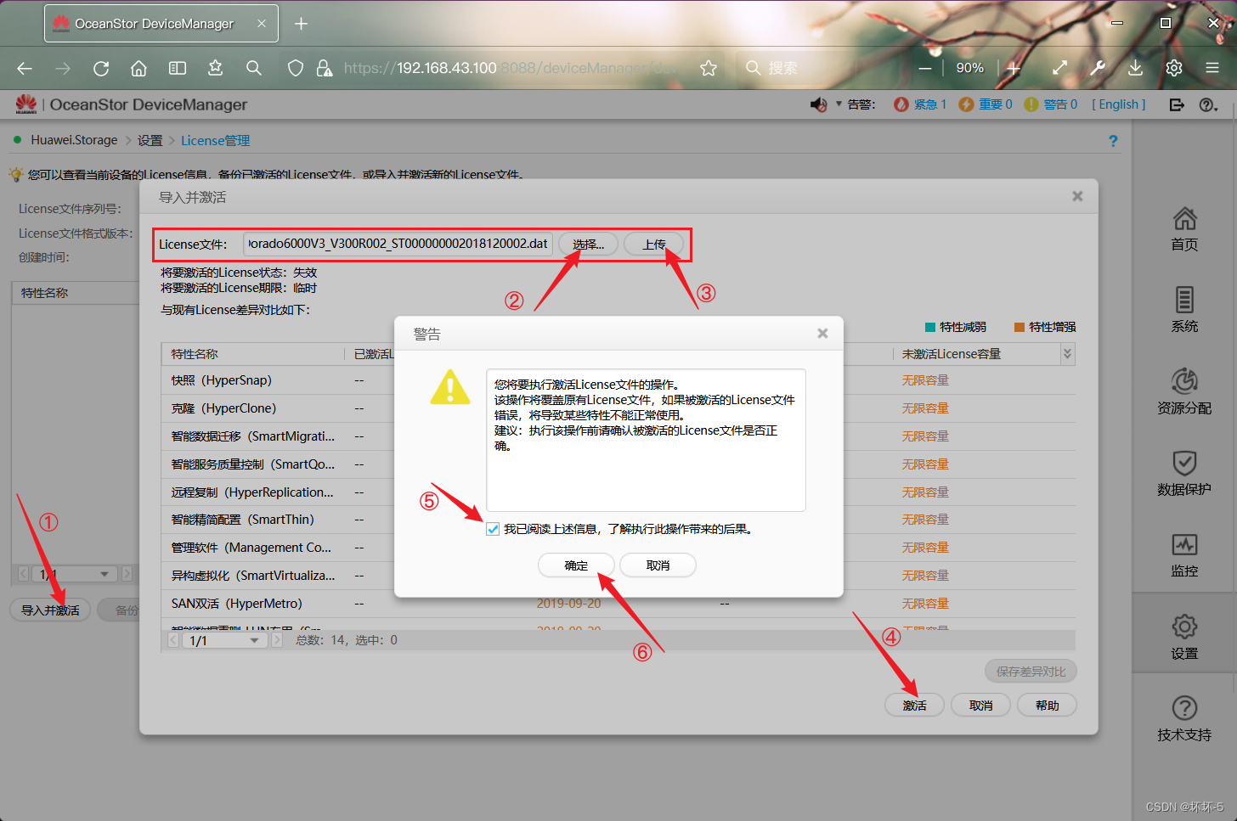Click the browser forward arrow
Screen dimensions: 1237x821
tap(63, 68)
